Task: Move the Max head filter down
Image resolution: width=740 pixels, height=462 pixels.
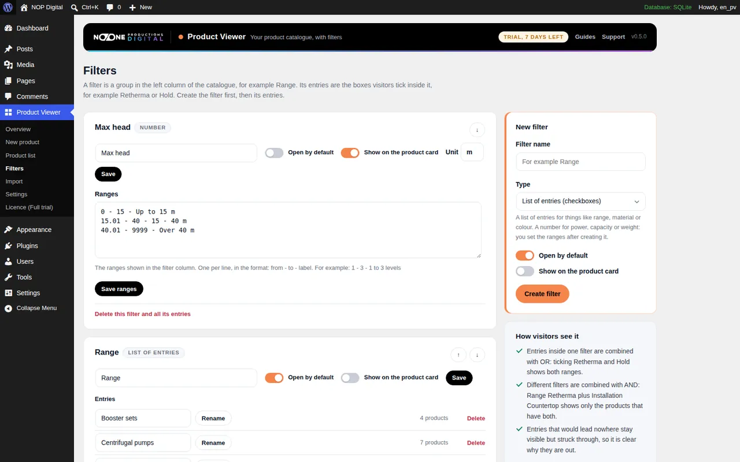Action: click(x=477, y=130)
